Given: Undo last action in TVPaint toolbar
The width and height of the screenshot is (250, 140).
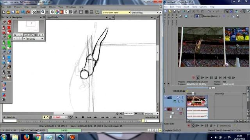Looking at the screenshot, I should pyautogui.click(x=23, y=12).
